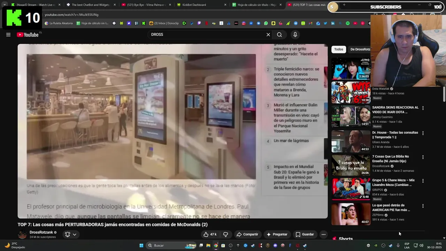This screenshot has width=446, height=251.
Task: Open options menu for American Pie video
Action: click(x=423, y=206)
